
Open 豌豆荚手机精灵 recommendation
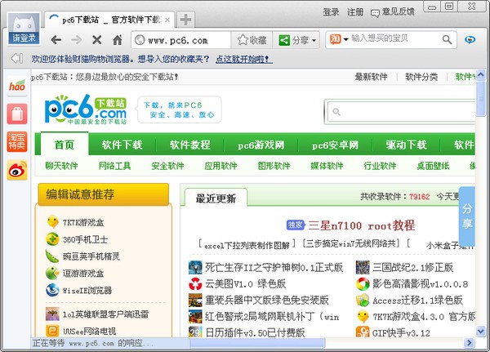[x=91, y=256]
